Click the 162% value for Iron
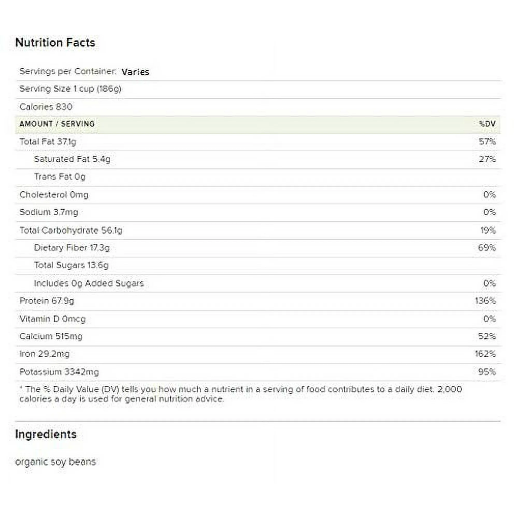The height and width of the screenshot is (518, 518). (485, 354)
